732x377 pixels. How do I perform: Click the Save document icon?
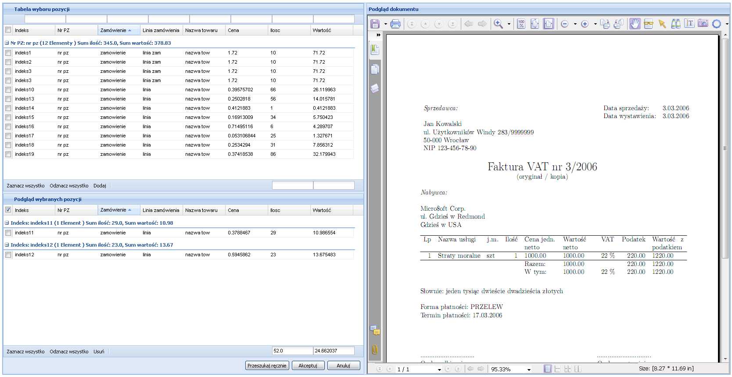click(x=375, y=24)
